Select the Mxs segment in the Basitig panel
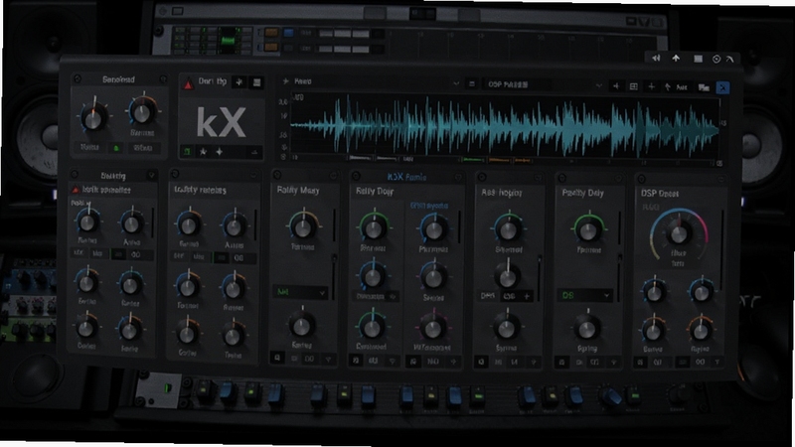This screenshot has width=795, height=447. tap(97, 253)
